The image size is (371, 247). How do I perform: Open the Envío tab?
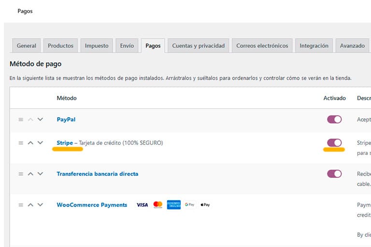click(127, 46)
